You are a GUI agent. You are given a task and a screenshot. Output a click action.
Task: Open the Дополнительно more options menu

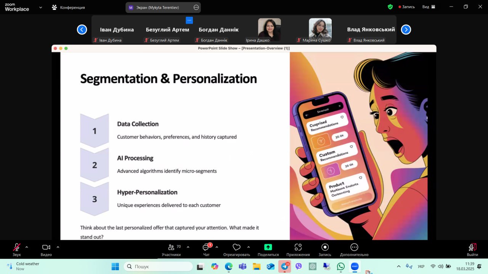click(x=354, y=250)
